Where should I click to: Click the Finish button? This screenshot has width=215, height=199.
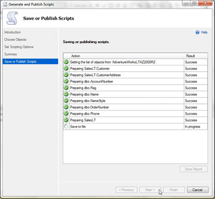174,190
